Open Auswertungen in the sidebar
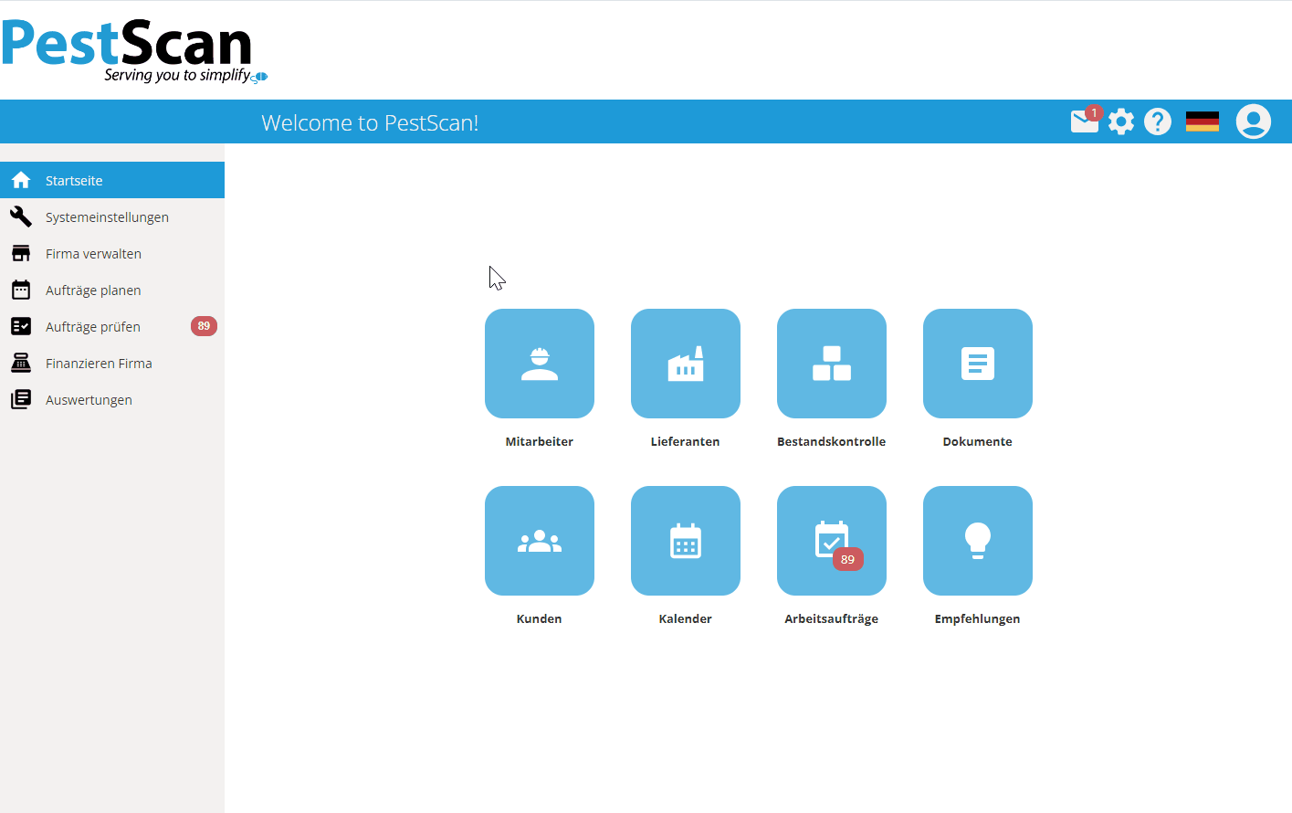Image resolution: width=1292 pixels, height=813 pixels. pos(112,399)
